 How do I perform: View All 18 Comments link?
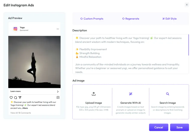click(x=20, y=113)
